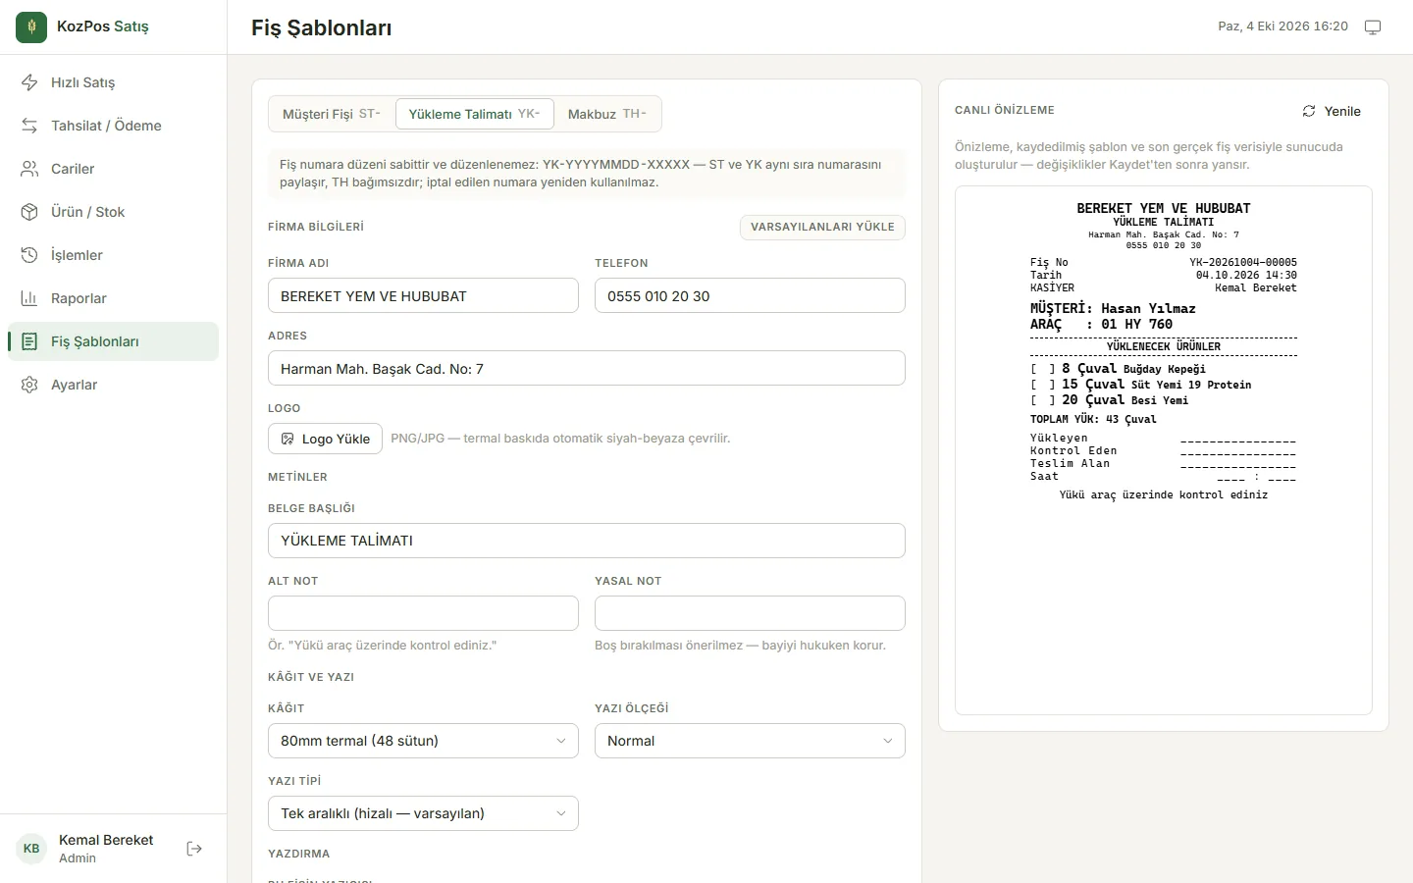Image resolution: width=1413 pixels, height=883 pixels.
Task: Refresh preview with the Yenile button
Action: pos(1332,111)
